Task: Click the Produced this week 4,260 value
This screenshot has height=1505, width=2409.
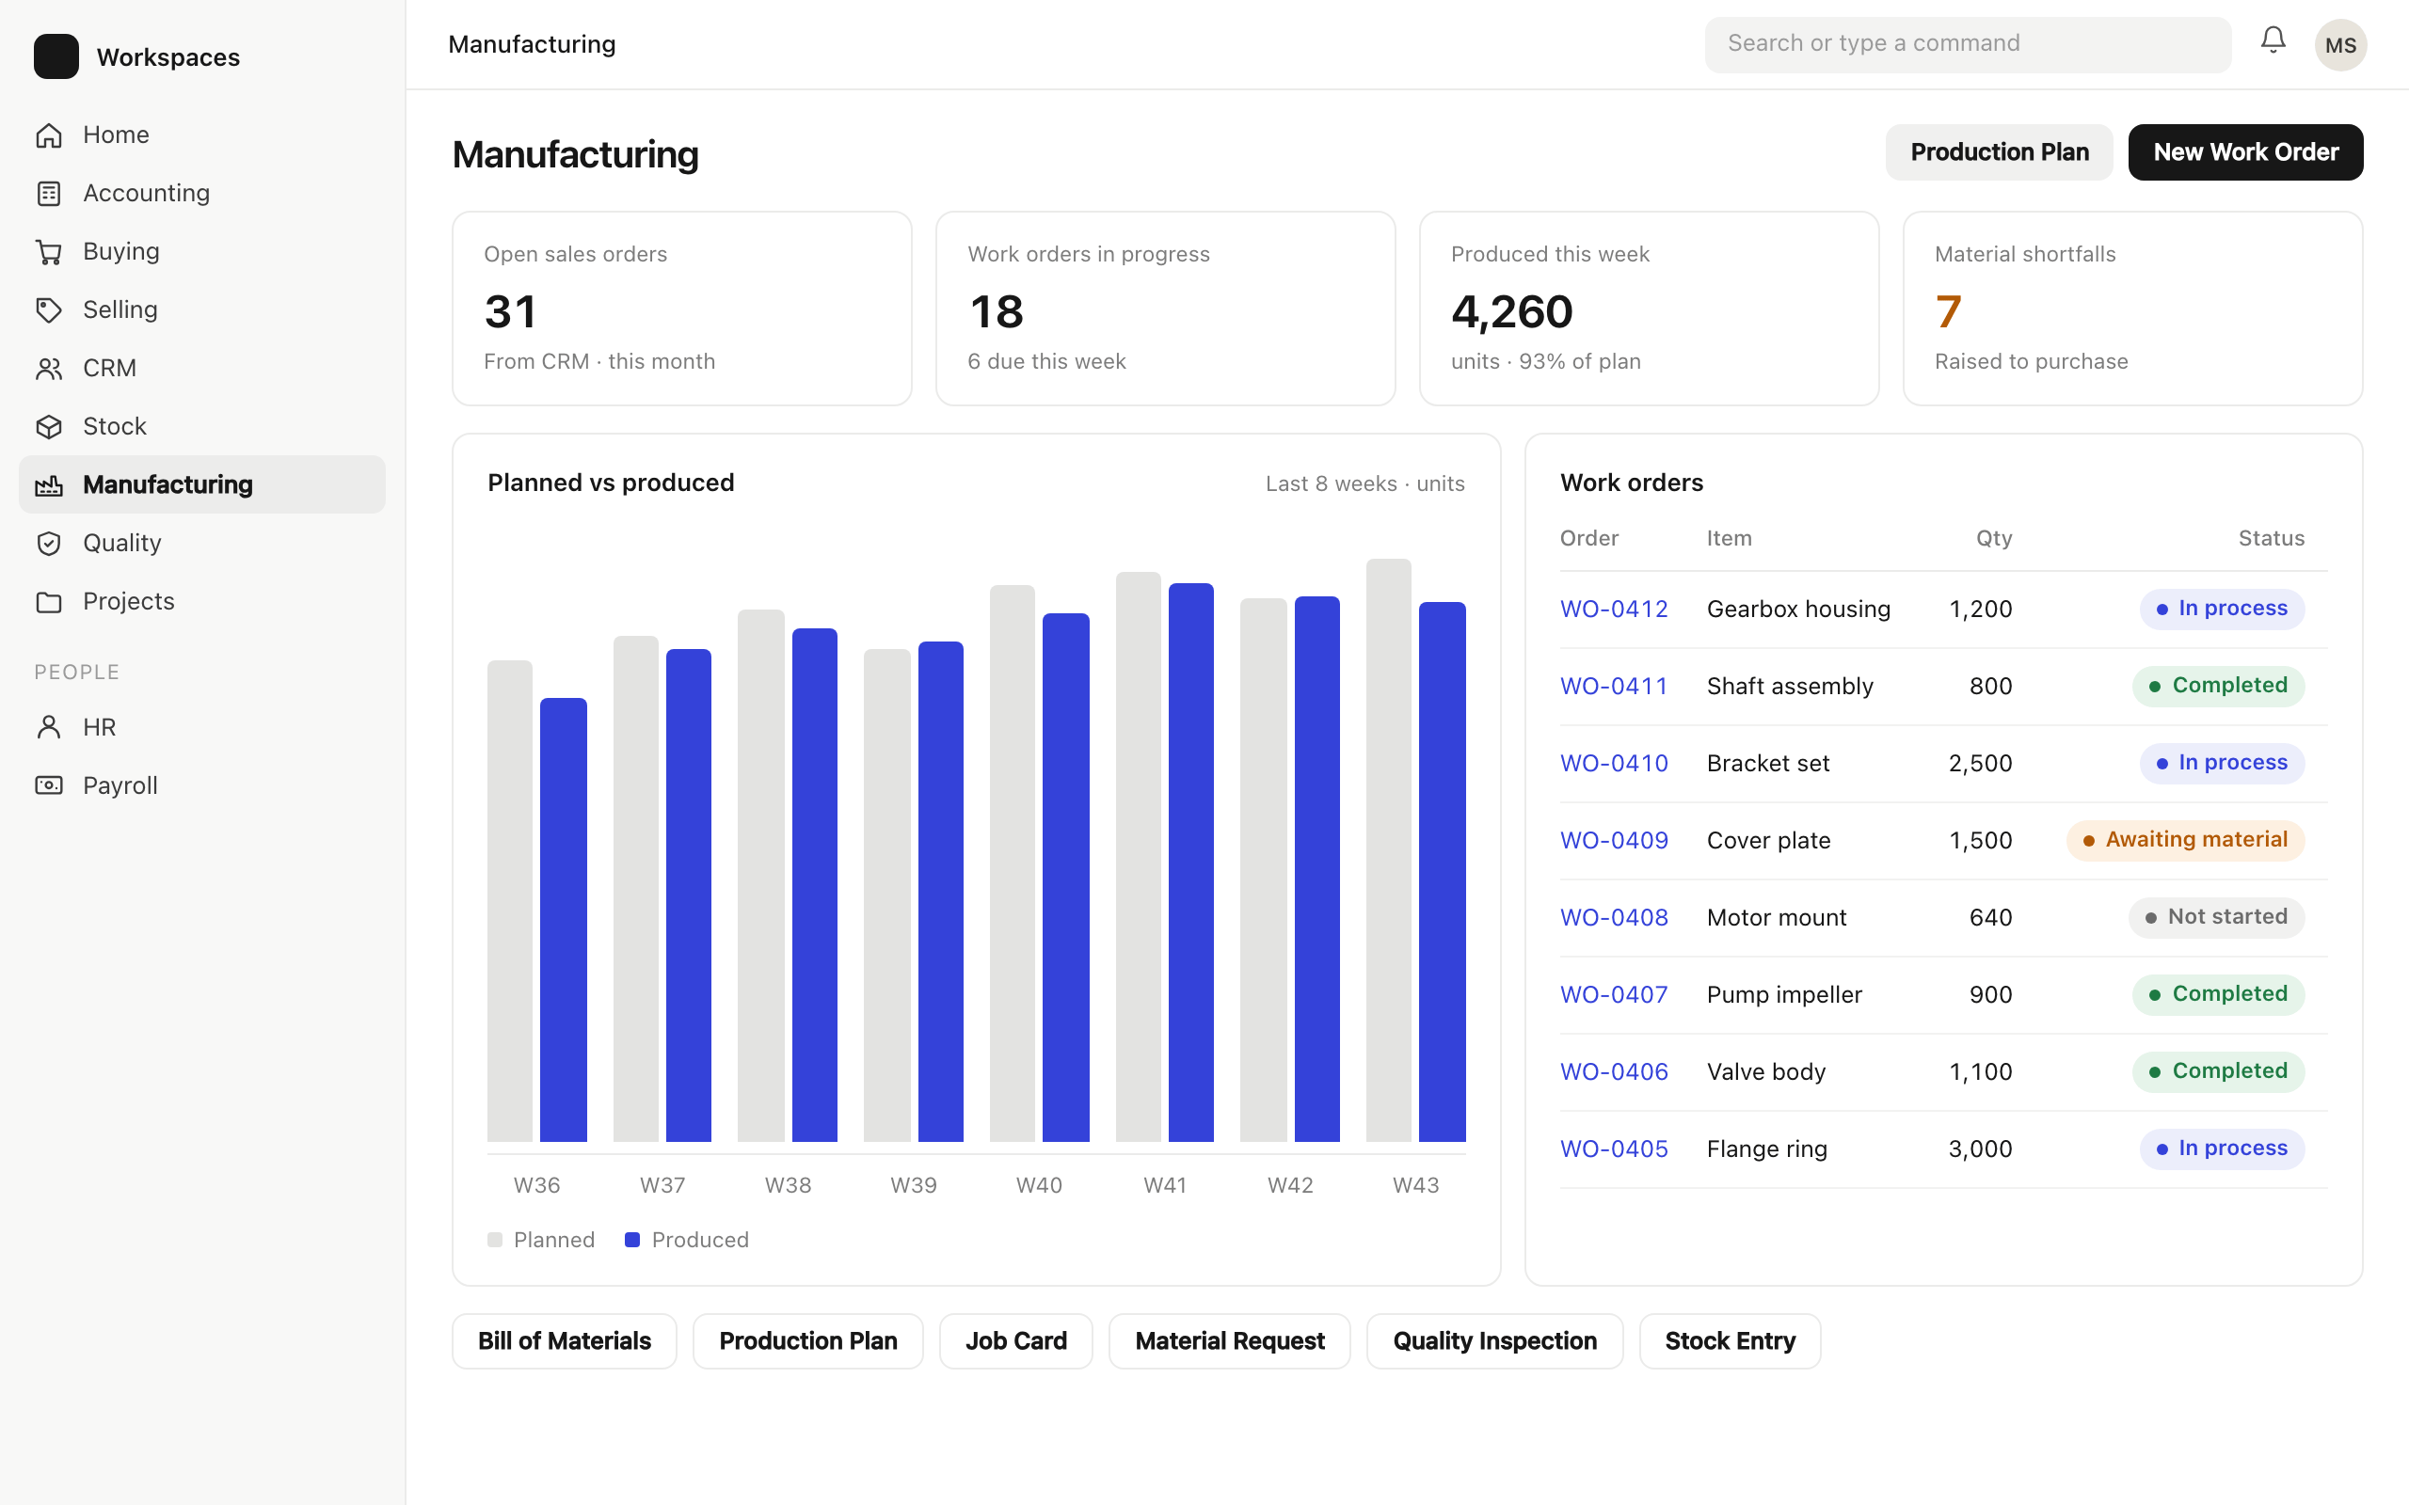Action: pyautogui.click(x=1511, y=311)
